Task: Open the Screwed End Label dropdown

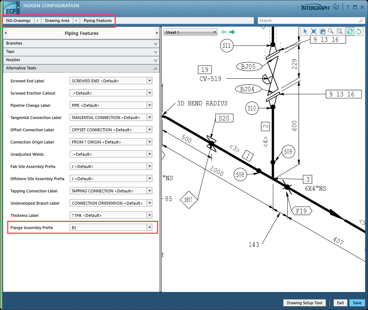Action: pos(149,81)
